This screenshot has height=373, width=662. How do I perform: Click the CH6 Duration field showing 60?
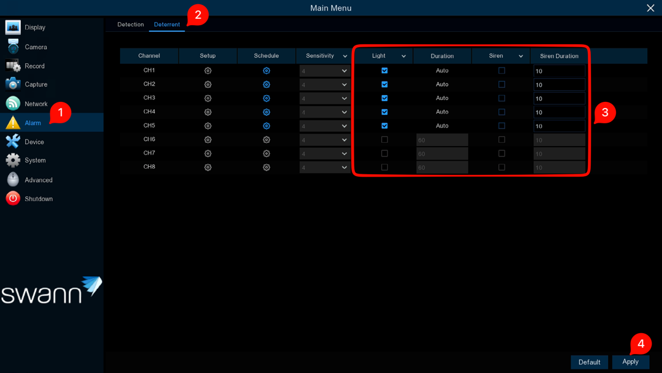click(x=442, y=140)
